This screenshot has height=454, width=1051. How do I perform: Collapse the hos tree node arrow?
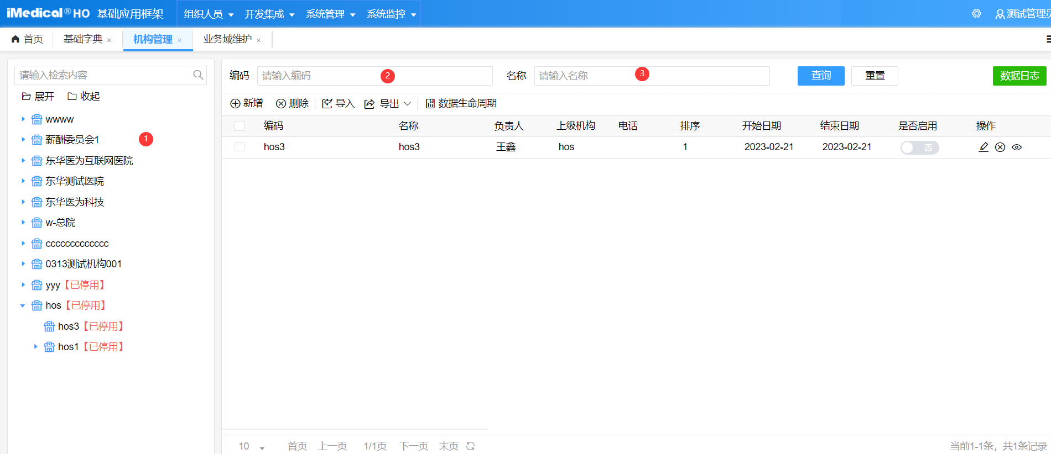(23, 305)
